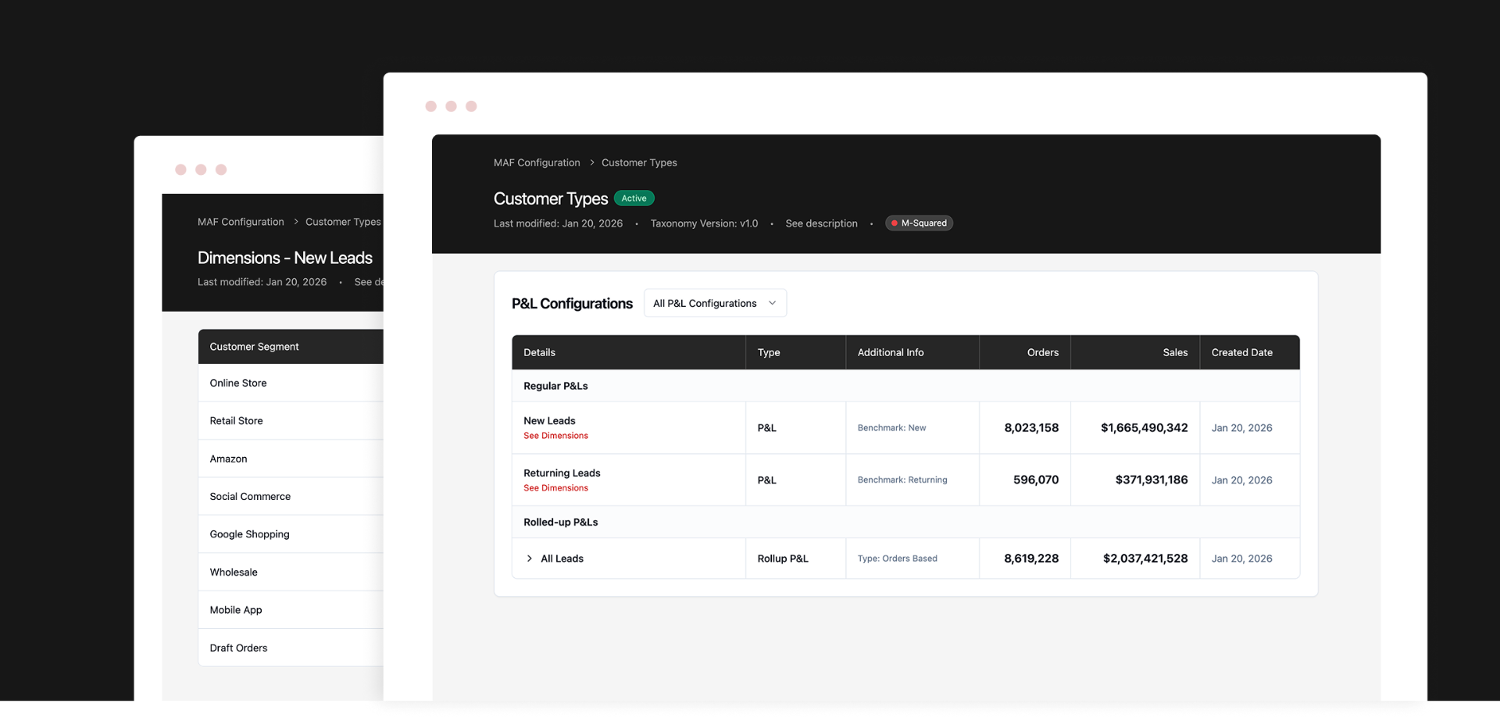This screenshot has height=721, width=1500.
Task: Click the See description link in front window
Action: (x=821, y=223)
